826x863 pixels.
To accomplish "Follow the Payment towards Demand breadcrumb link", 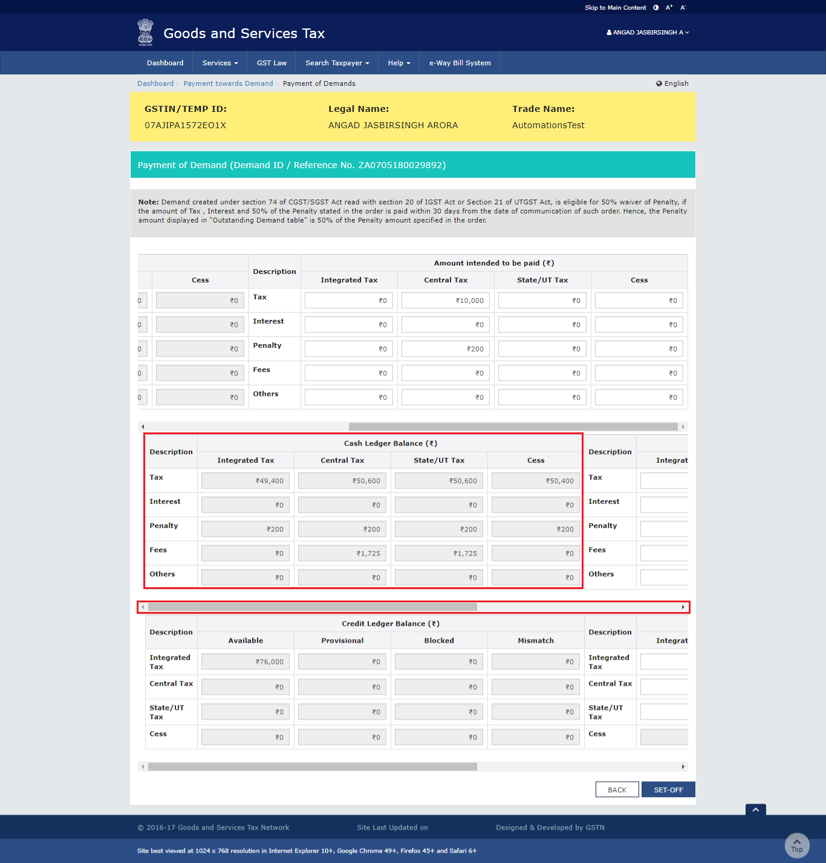I will (228, 83).
